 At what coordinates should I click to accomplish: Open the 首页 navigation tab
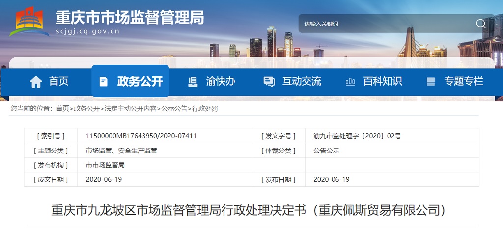pyautogui.click(x=59, y=81)
